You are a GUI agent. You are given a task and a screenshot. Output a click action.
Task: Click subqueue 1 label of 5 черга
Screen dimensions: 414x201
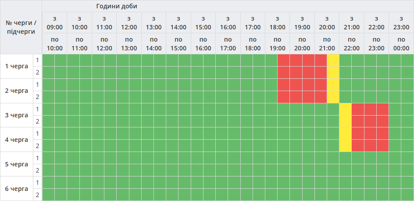click(x=38, y=158)
